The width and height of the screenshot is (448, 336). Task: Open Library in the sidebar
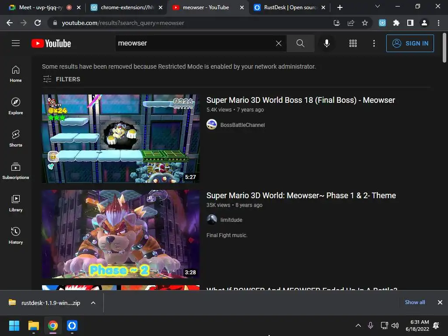click(x=16, y=203)
